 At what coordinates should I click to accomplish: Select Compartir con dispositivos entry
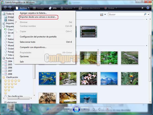tap(33, 47)
